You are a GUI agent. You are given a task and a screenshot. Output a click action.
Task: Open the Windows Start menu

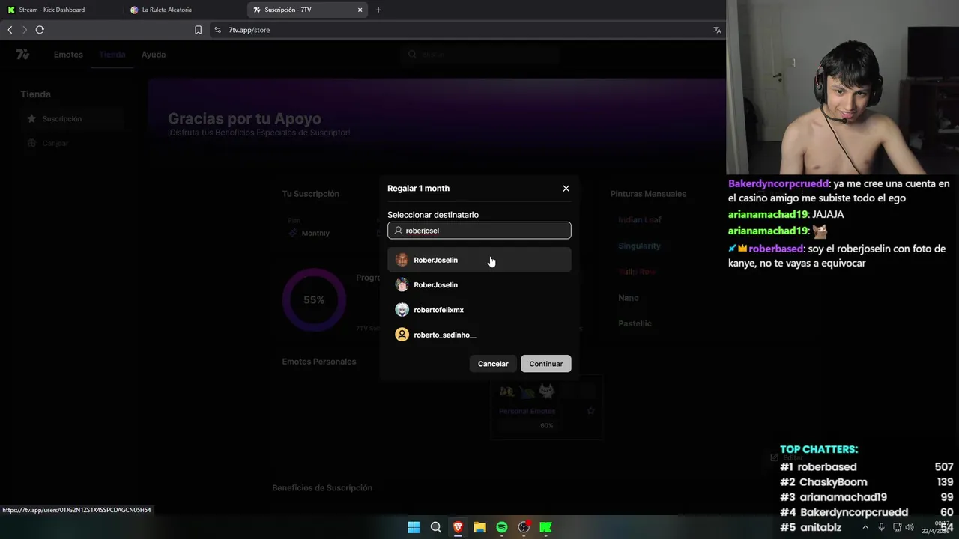(414, 527)
